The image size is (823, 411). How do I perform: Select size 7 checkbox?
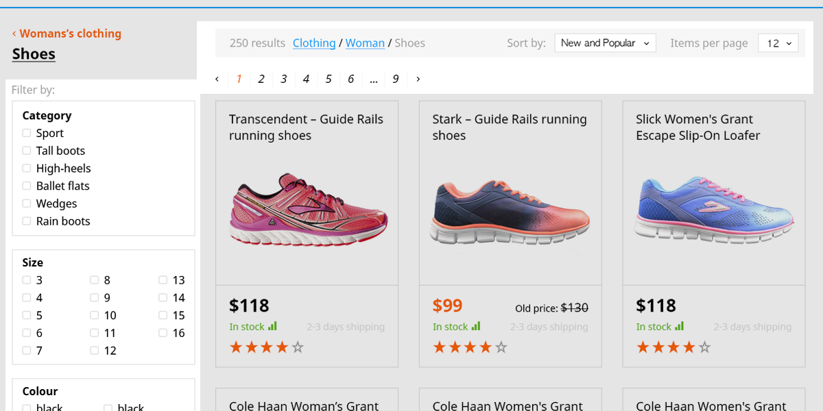[27, 351]
